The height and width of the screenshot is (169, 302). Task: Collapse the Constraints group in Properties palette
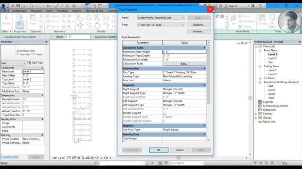click(42, 68)
